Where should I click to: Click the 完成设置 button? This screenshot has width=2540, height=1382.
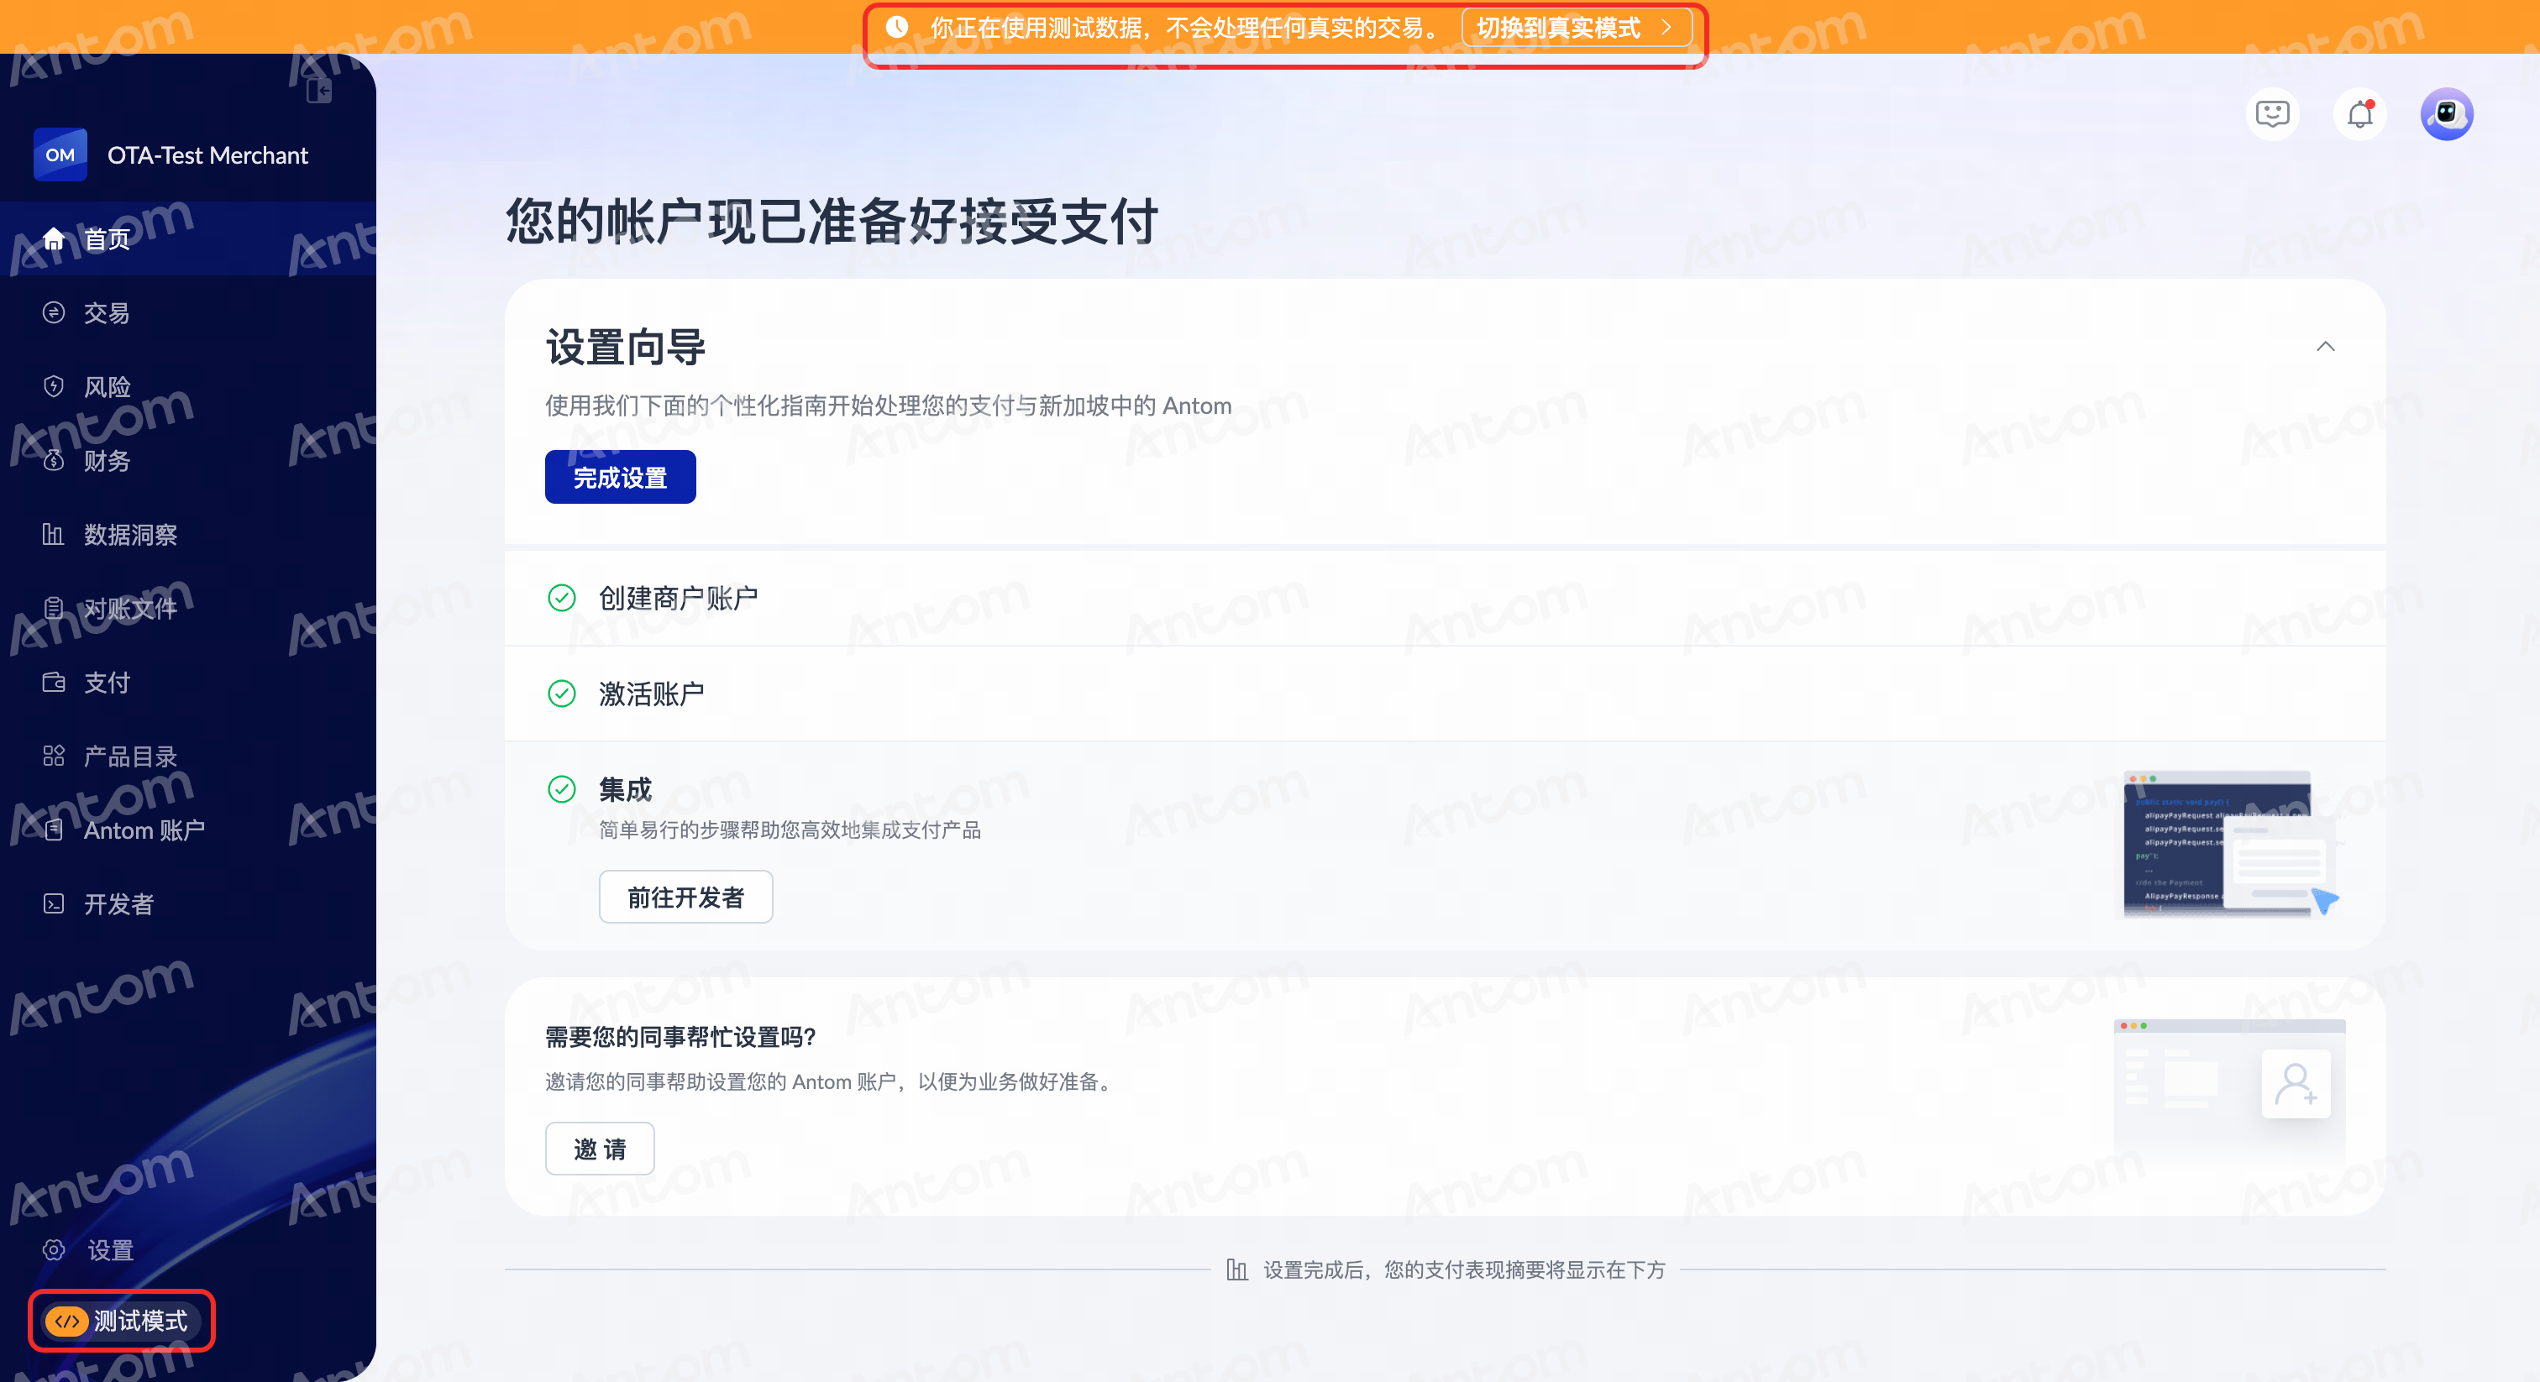620,477
